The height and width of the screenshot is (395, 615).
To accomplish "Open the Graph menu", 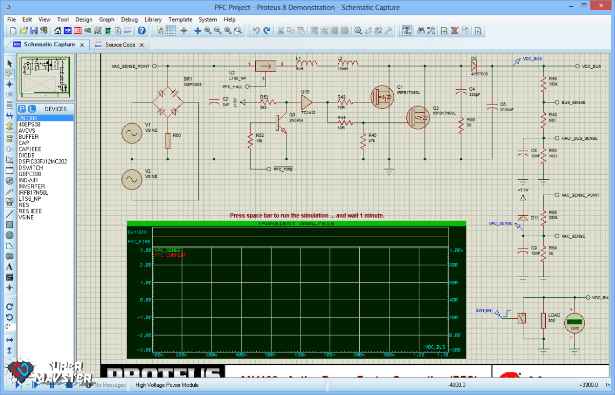I will 107,19.
